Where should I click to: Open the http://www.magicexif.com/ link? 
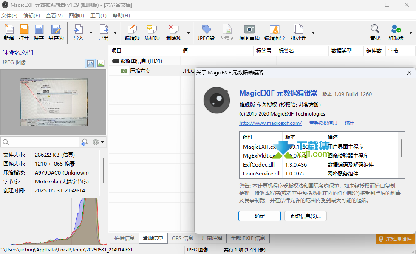click(x=270, y=123)
